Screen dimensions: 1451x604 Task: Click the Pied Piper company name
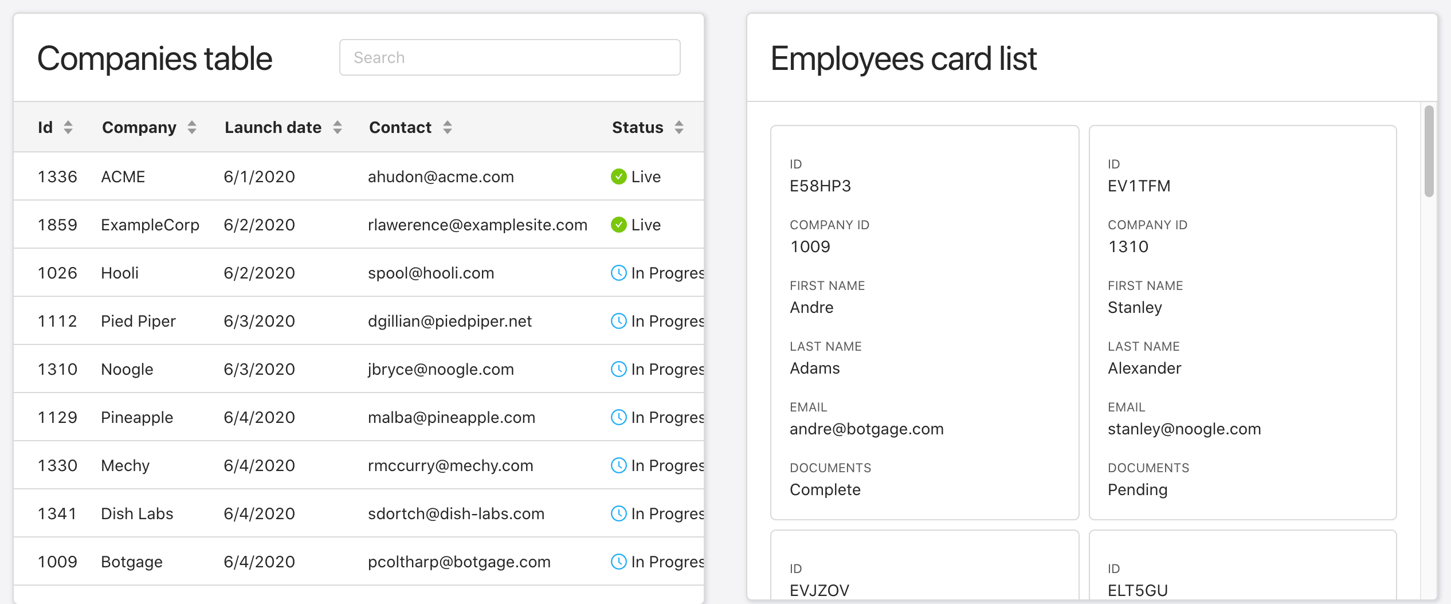(x=138, y=321)
